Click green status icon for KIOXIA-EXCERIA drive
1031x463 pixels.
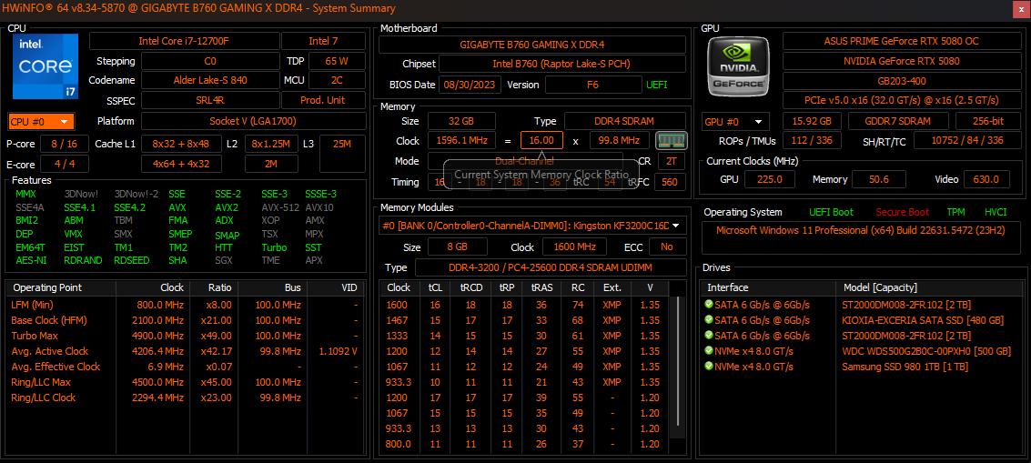point(708,320)
